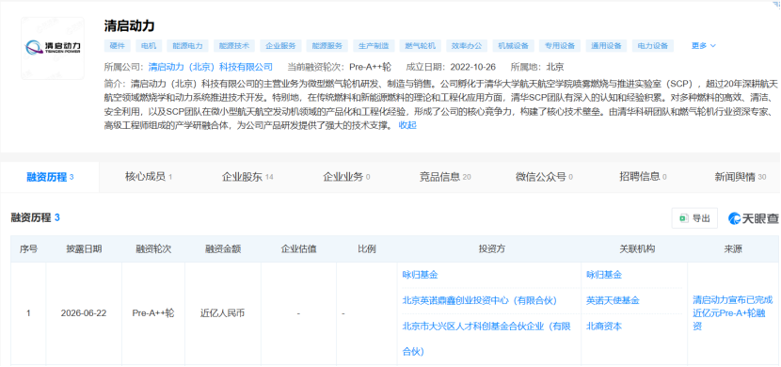Select the 企业服务 tag
Viewport: 781px width, 367px height.
point(280,46)
